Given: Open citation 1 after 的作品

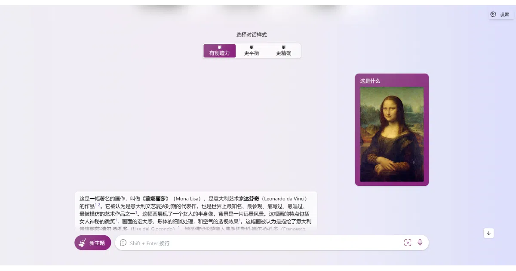Looking at the screenshot, I should click(96, 205).
